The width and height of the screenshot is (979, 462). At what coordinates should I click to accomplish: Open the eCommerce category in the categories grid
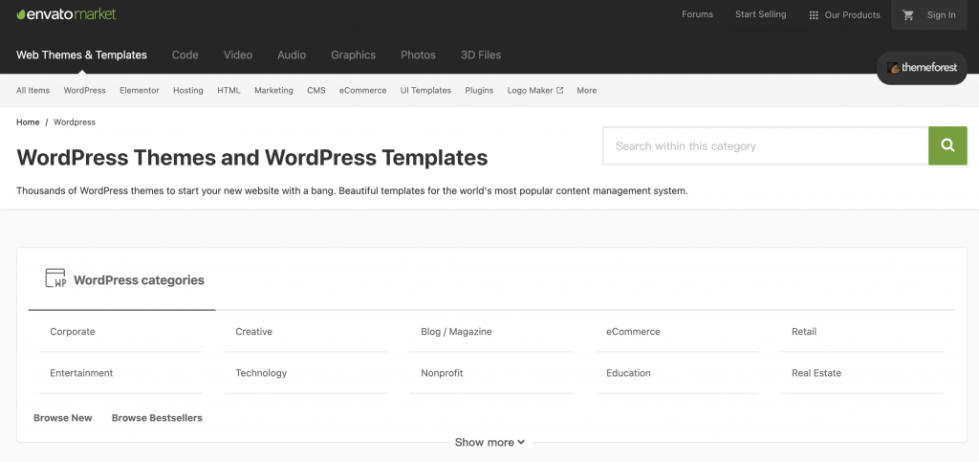point(633,332)
